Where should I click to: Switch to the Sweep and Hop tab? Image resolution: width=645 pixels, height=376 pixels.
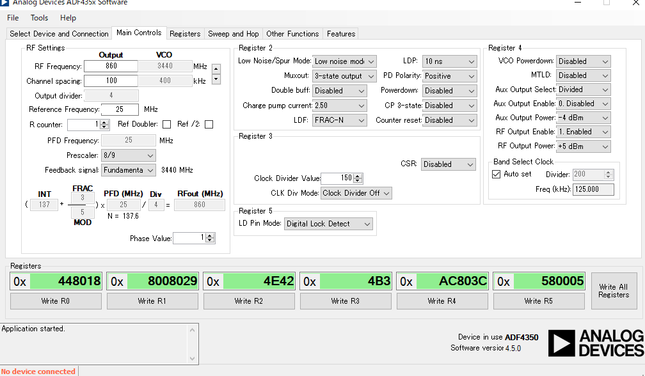[233, 34]
